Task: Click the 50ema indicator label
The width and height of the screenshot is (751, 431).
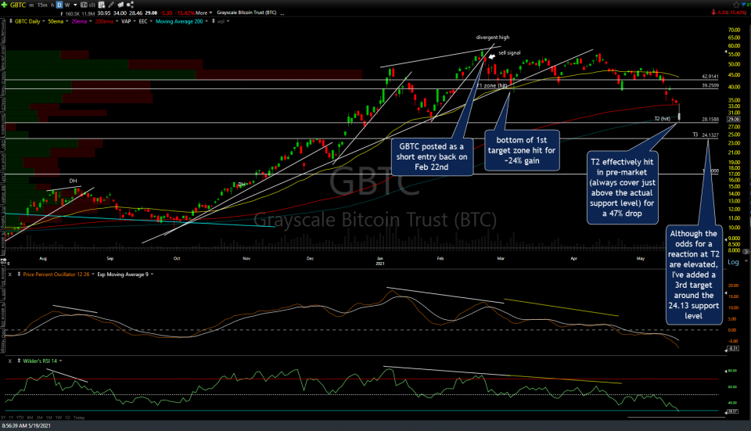Action: (x=56, y=21)
